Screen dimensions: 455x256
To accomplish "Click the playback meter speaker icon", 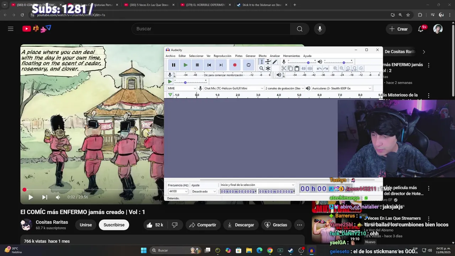I will [279, 75].
